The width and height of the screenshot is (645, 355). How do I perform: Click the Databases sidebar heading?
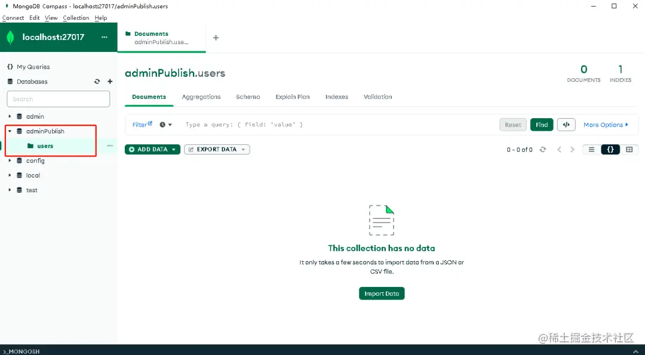32,81
